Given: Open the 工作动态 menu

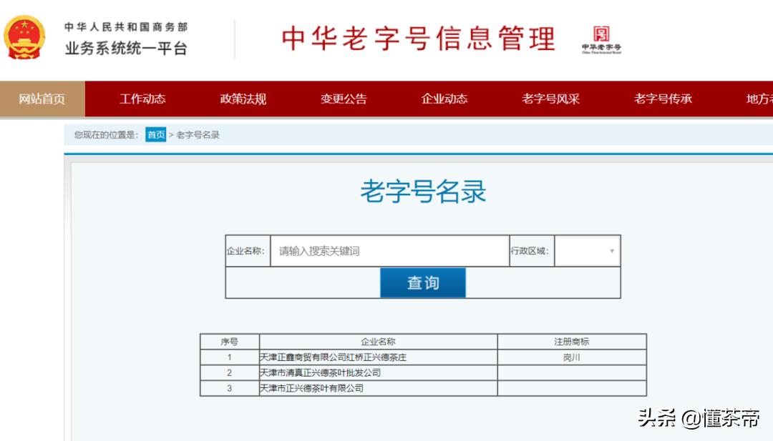Looking at the screenshot, I should [142, 99].
